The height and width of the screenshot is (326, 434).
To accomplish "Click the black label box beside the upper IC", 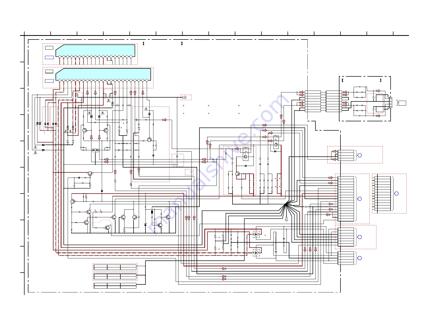I will pos(49,48).
